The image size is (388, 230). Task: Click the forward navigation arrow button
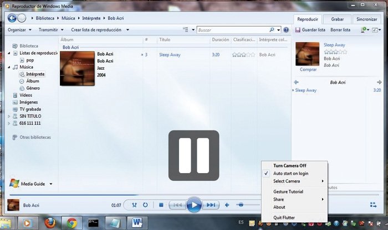click(22, 18)
